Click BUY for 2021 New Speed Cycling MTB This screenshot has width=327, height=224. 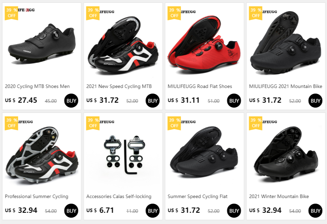click(x=152, y=101)
